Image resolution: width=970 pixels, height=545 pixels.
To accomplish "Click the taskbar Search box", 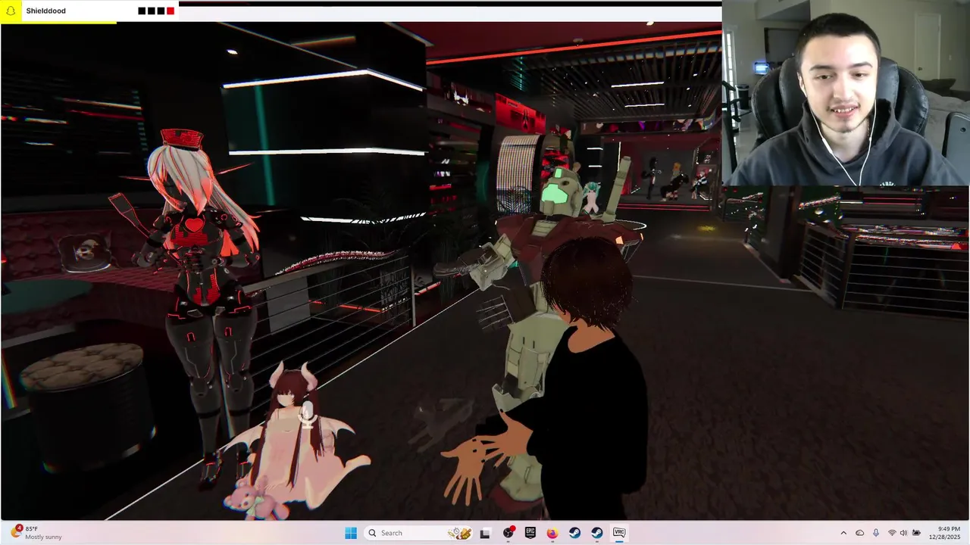I will click(x=418, y=533).
